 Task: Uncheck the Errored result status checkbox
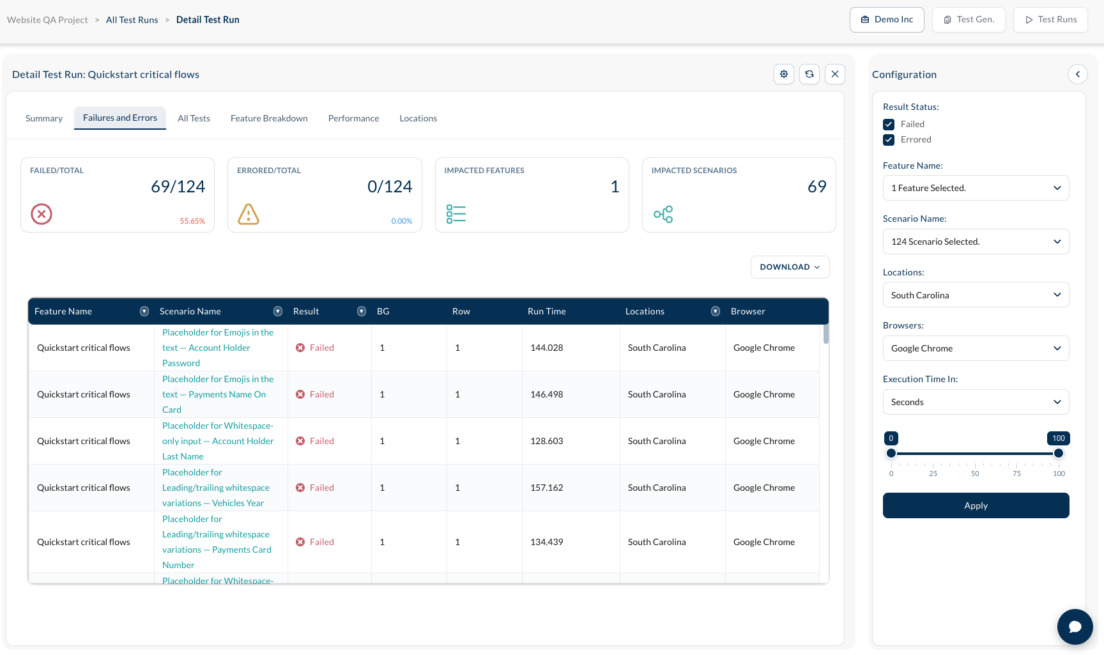(889, 140)
